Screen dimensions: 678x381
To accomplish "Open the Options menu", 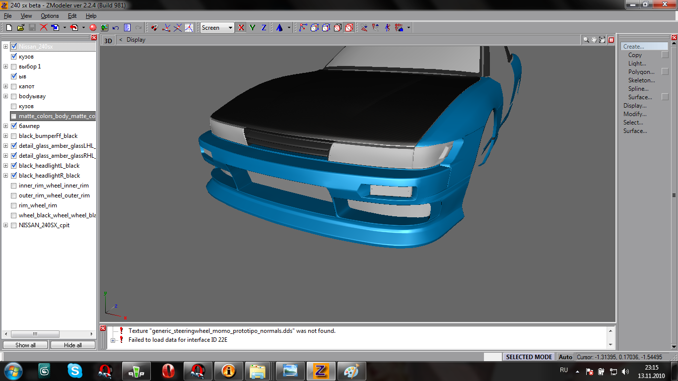I will point(50,16).
